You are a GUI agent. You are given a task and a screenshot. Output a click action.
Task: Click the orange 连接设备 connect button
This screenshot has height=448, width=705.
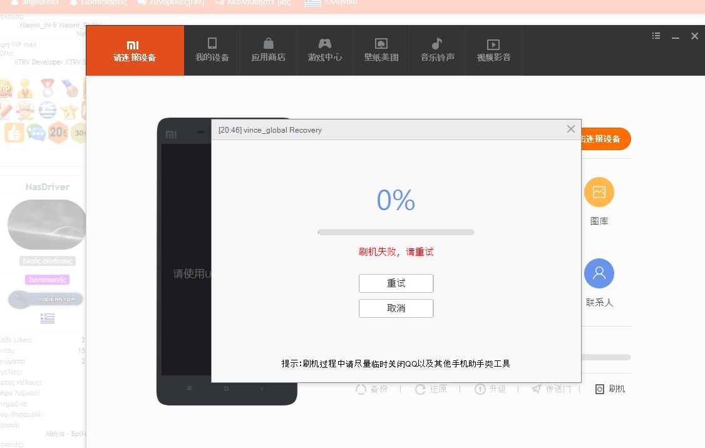605,139
